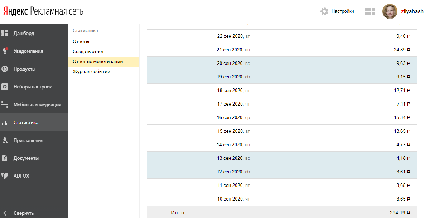
Task: Click the Настройки link in header
Action: tap(343, 11)
